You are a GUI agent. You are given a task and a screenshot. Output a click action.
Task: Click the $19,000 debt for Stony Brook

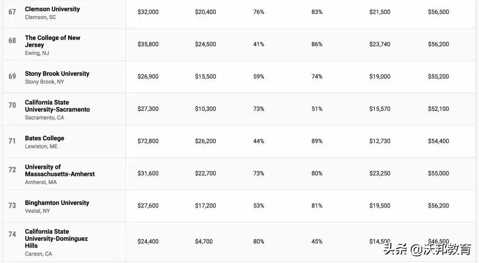pyautogui.click(x=380, y=77)
